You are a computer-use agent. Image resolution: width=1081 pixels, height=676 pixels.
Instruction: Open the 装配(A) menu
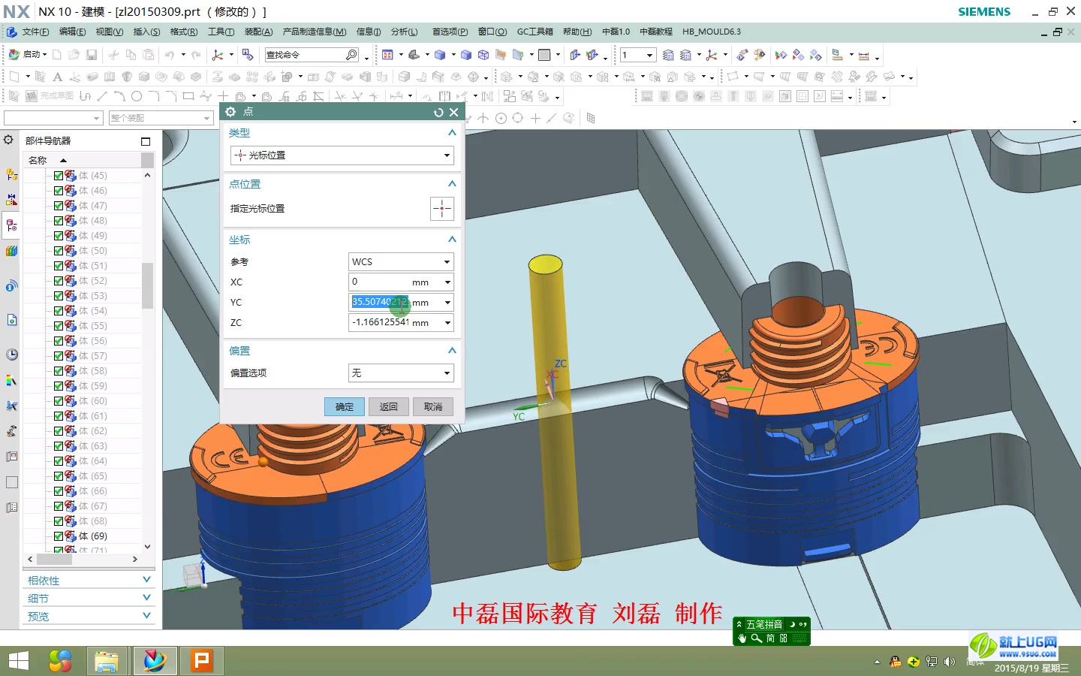click(x=258, y=32)
